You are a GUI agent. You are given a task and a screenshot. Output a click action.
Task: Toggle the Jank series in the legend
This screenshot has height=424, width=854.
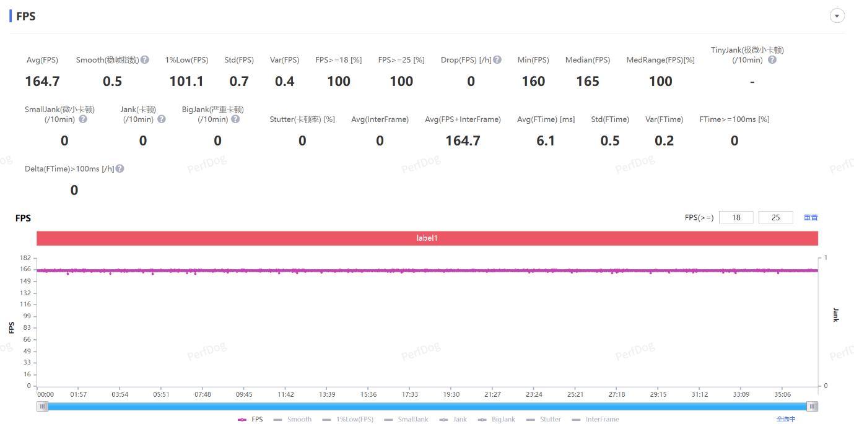pos(453,419)
